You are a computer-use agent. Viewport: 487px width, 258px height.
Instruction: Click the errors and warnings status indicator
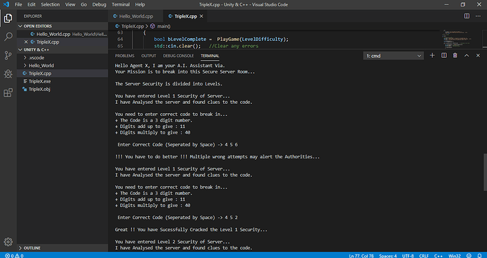pyautogui.click(x=14, y=256)
